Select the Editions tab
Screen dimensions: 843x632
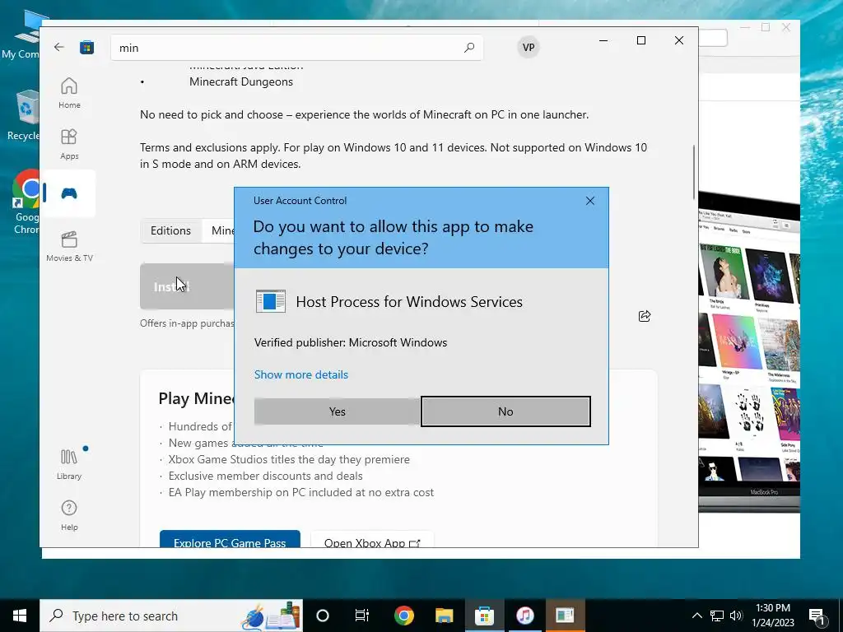tap(170, 230)
